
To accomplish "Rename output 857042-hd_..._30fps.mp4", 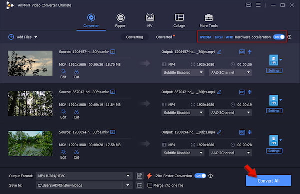I will point(219,92).
